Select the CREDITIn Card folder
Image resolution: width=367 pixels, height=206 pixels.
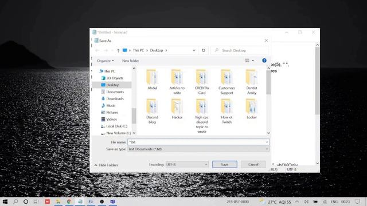(x=202, y=82)
